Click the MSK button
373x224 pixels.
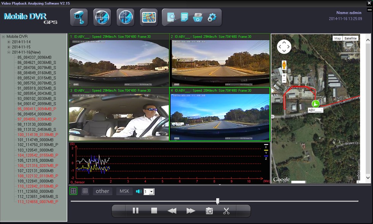point(124,191)
